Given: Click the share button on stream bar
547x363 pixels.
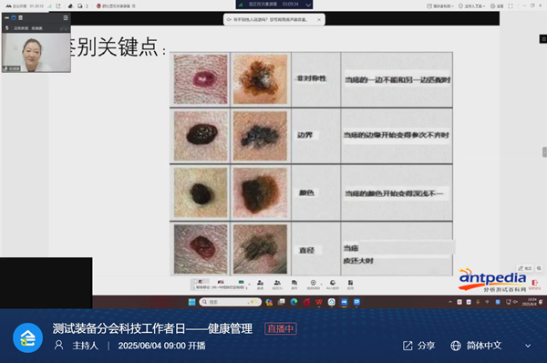Looking at the screenshot, I should 419,346.
